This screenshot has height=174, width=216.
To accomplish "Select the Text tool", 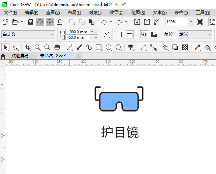I will pyautogui.click(x=131, y=48).
